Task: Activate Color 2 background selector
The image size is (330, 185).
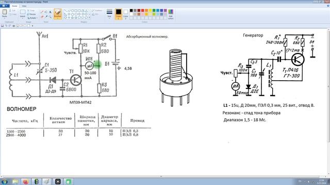Action: pos(126,14)
